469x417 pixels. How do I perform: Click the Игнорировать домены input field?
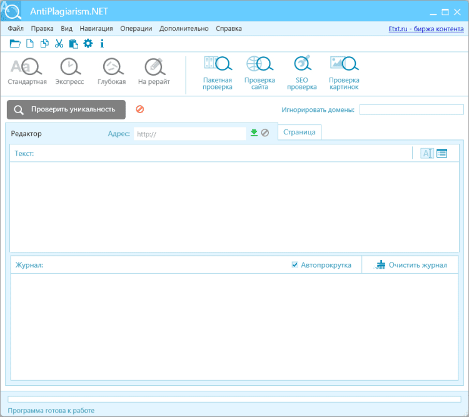coord(411,109)
